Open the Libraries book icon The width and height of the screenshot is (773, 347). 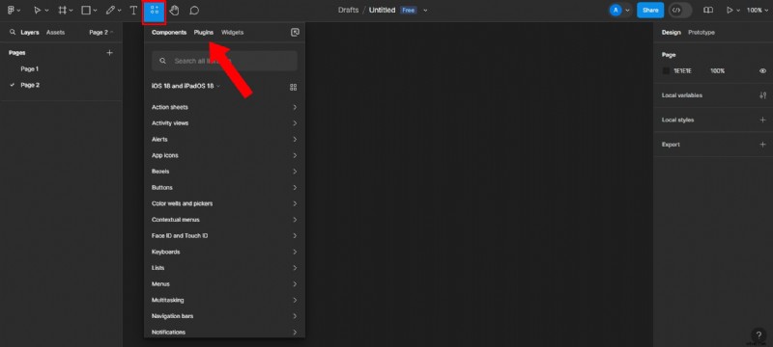[x=708, y=11]
